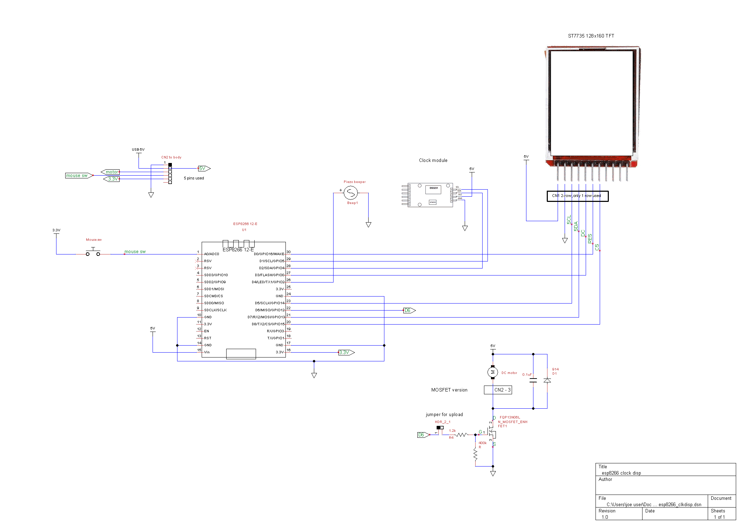Select the 0.1uF capacitor symbol
Viewport: 740px width, 524px height.
click(x=533, y=380)
